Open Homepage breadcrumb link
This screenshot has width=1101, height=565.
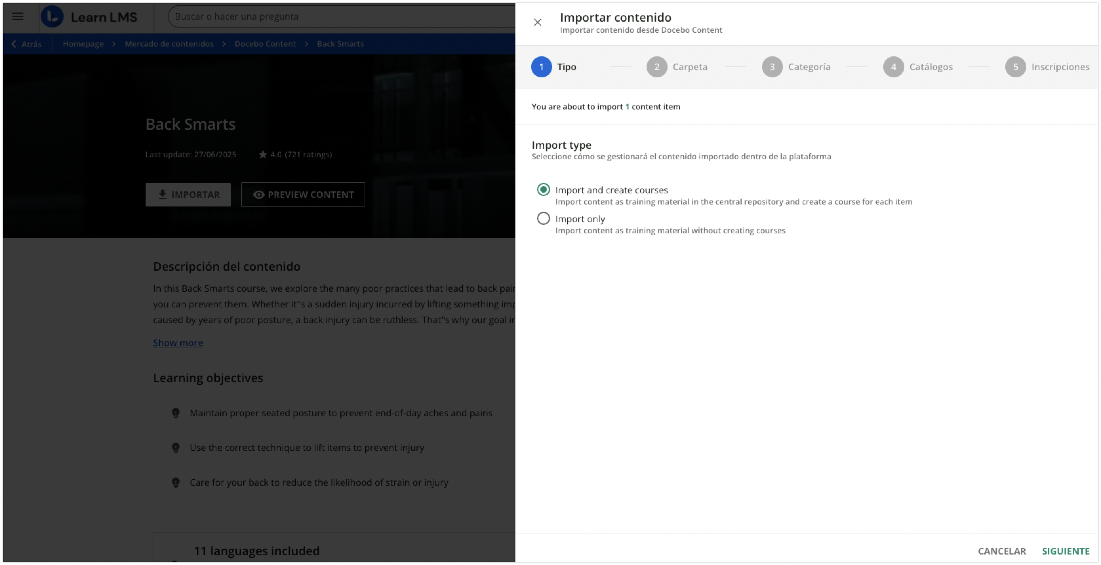point(83,44)
